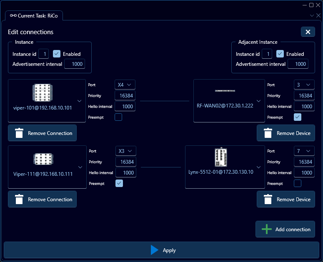Minimize the application window

tap(305, 5)
